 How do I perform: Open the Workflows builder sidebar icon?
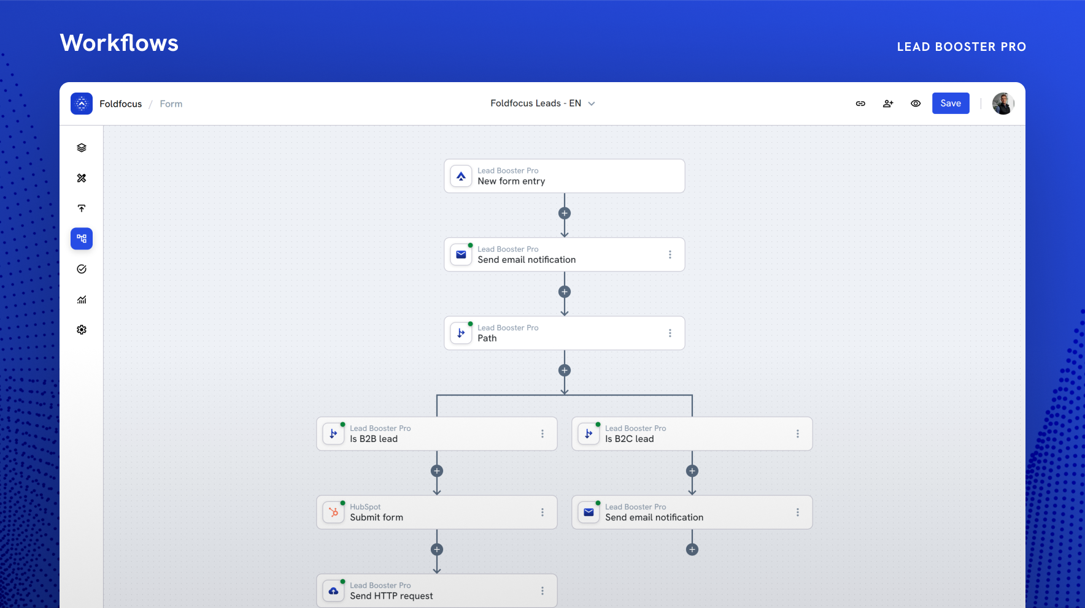tap(82, 238)
